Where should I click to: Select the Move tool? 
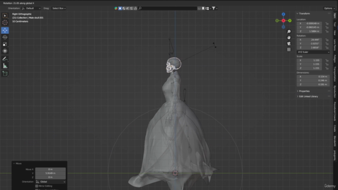tap(5, 31)
